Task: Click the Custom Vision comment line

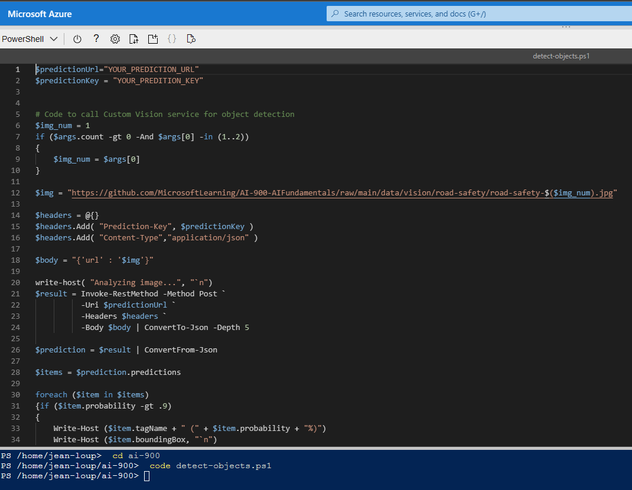Action: [165, 115]
